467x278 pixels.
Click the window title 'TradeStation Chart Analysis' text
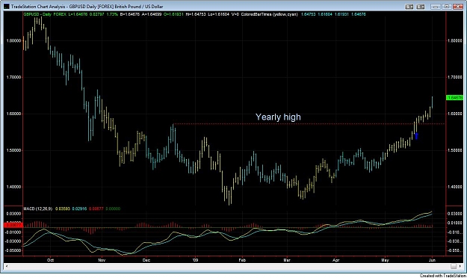pos(38,7)
